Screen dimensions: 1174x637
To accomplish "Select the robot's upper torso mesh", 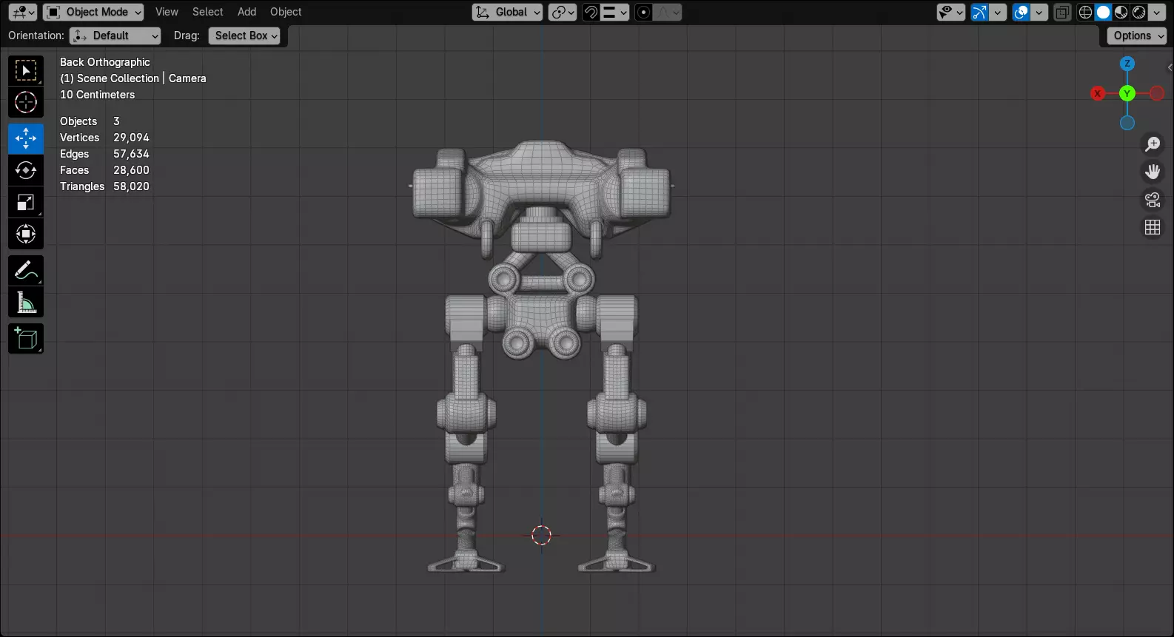I will pyautogui.click(x=542, y=178).
